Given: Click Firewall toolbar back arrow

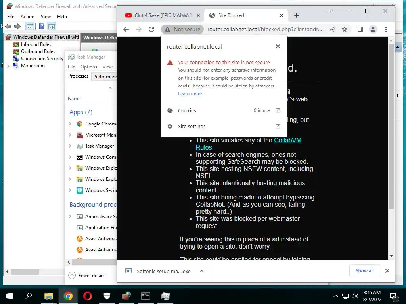Looking at the screenshot, I should 8,27.
